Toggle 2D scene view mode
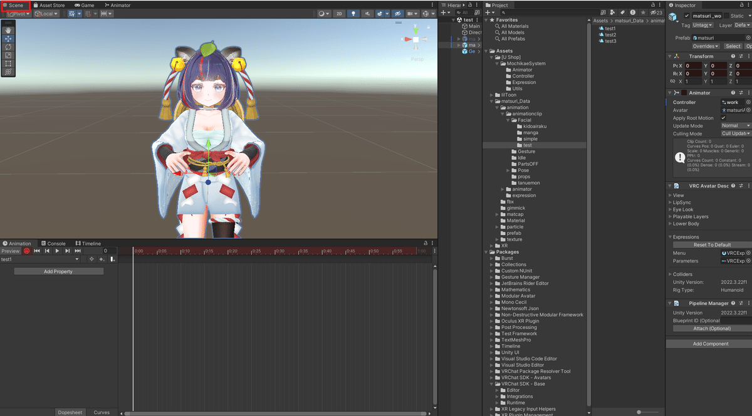The image size is (752, 416). (x=339, y=13)
